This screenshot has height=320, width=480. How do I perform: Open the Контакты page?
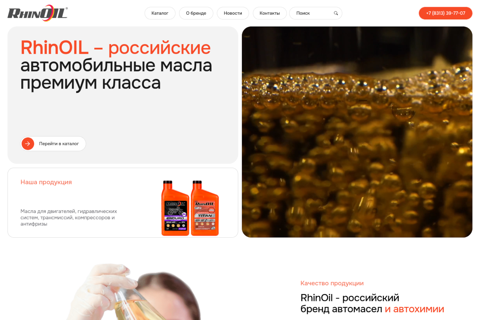270,13
